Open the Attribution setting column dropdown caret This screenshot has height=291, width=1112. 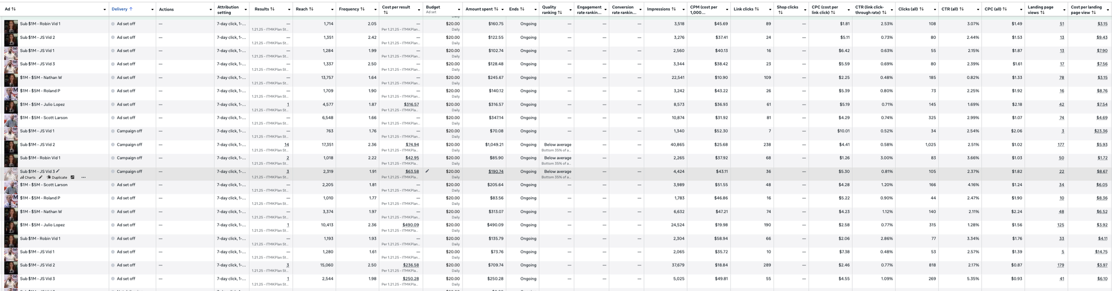pyautogui.click(x=246, y=10)
